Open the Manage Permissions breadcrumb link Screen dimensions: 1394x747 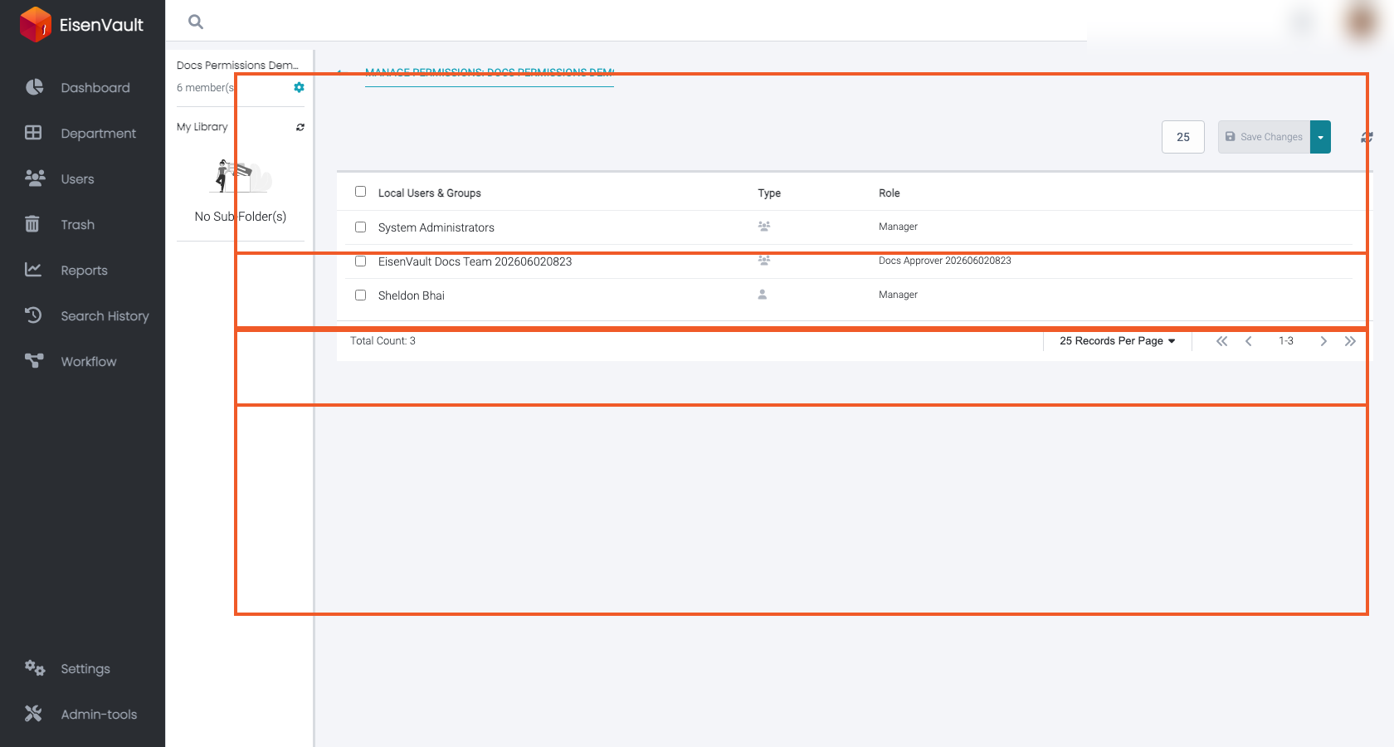tap(490, 73)
